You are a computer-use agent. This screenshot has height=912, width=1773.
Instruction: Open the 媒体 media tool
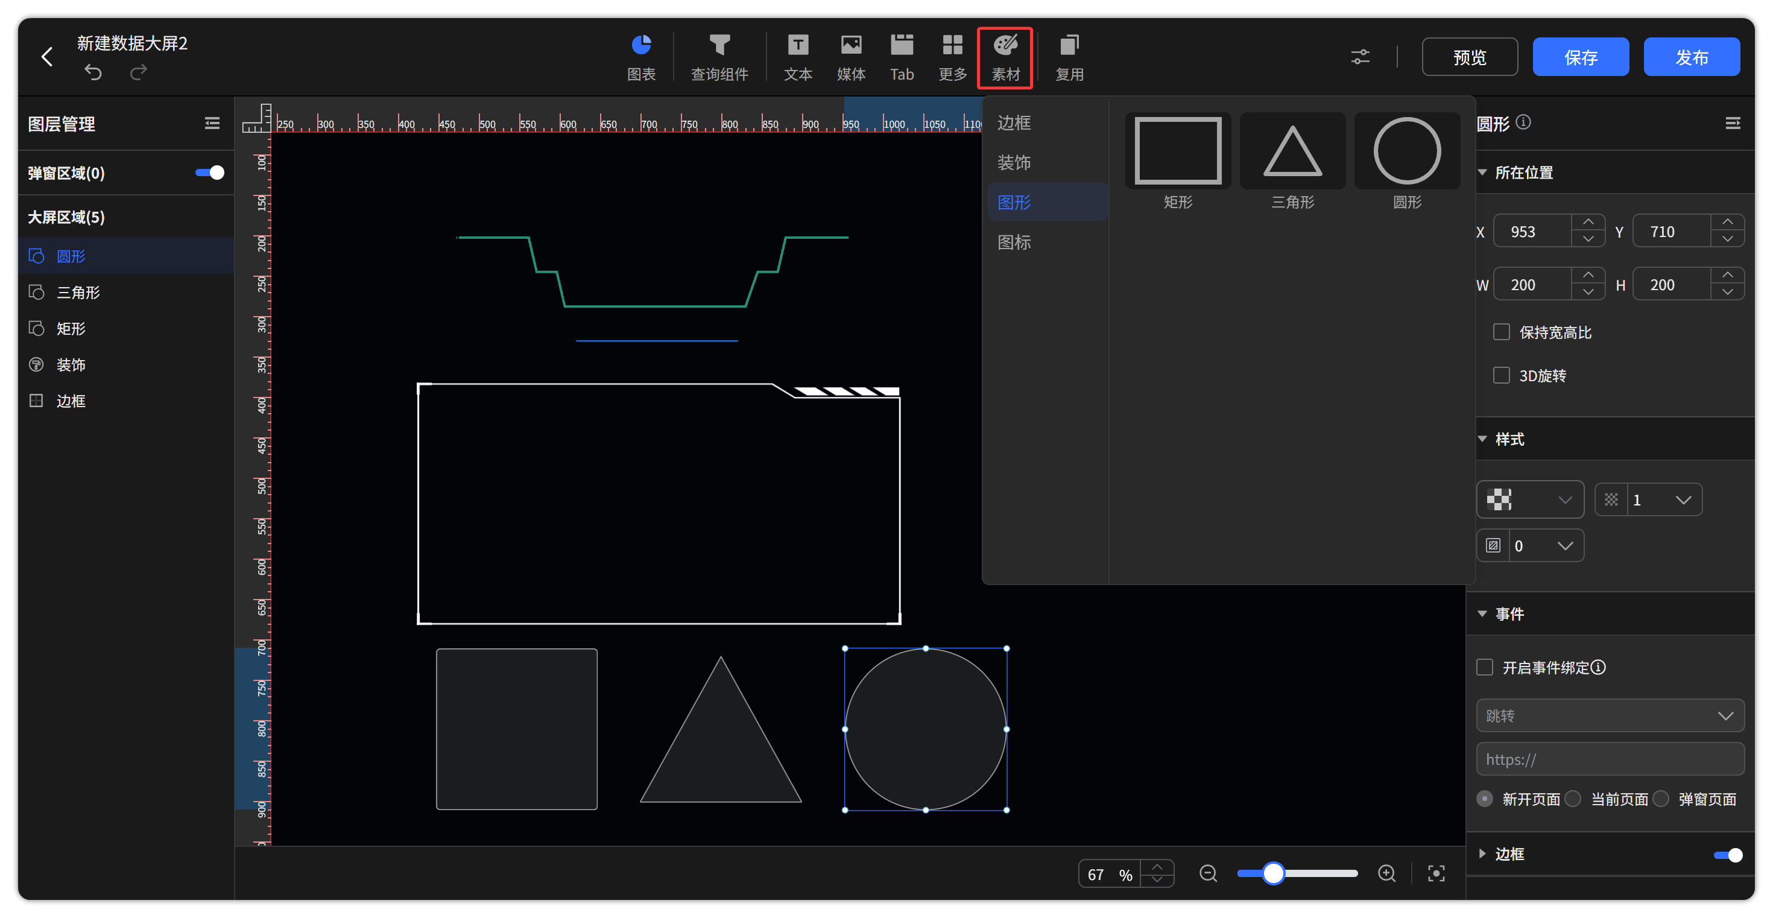tap(851, 57)
